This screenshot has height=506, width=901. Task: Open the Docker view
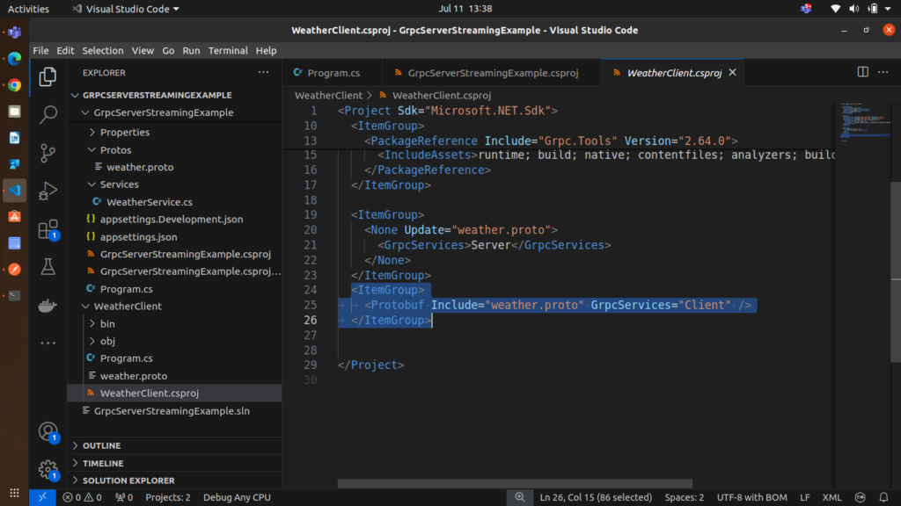pyautogui.click(x=48, y=306)
